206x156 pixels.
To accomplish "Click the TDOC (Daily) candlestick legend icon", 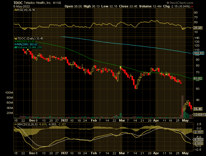I will (16, 38).
